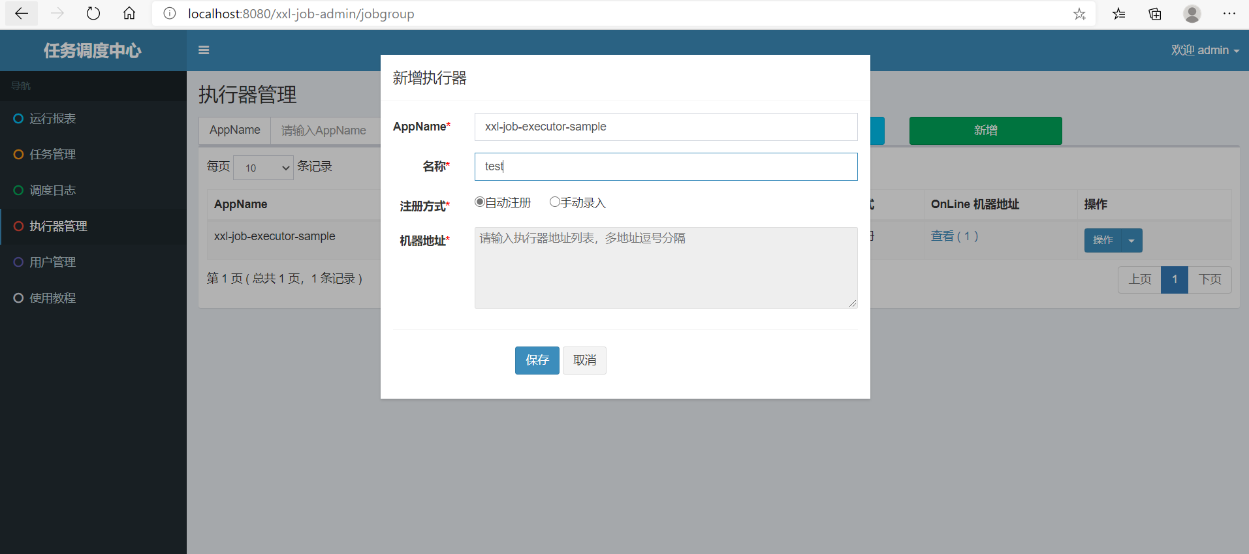The width and height of the screenshot is (1249, 554).
Task: Click the 运行报表 circle icon
Action: [x=18, y=119]
